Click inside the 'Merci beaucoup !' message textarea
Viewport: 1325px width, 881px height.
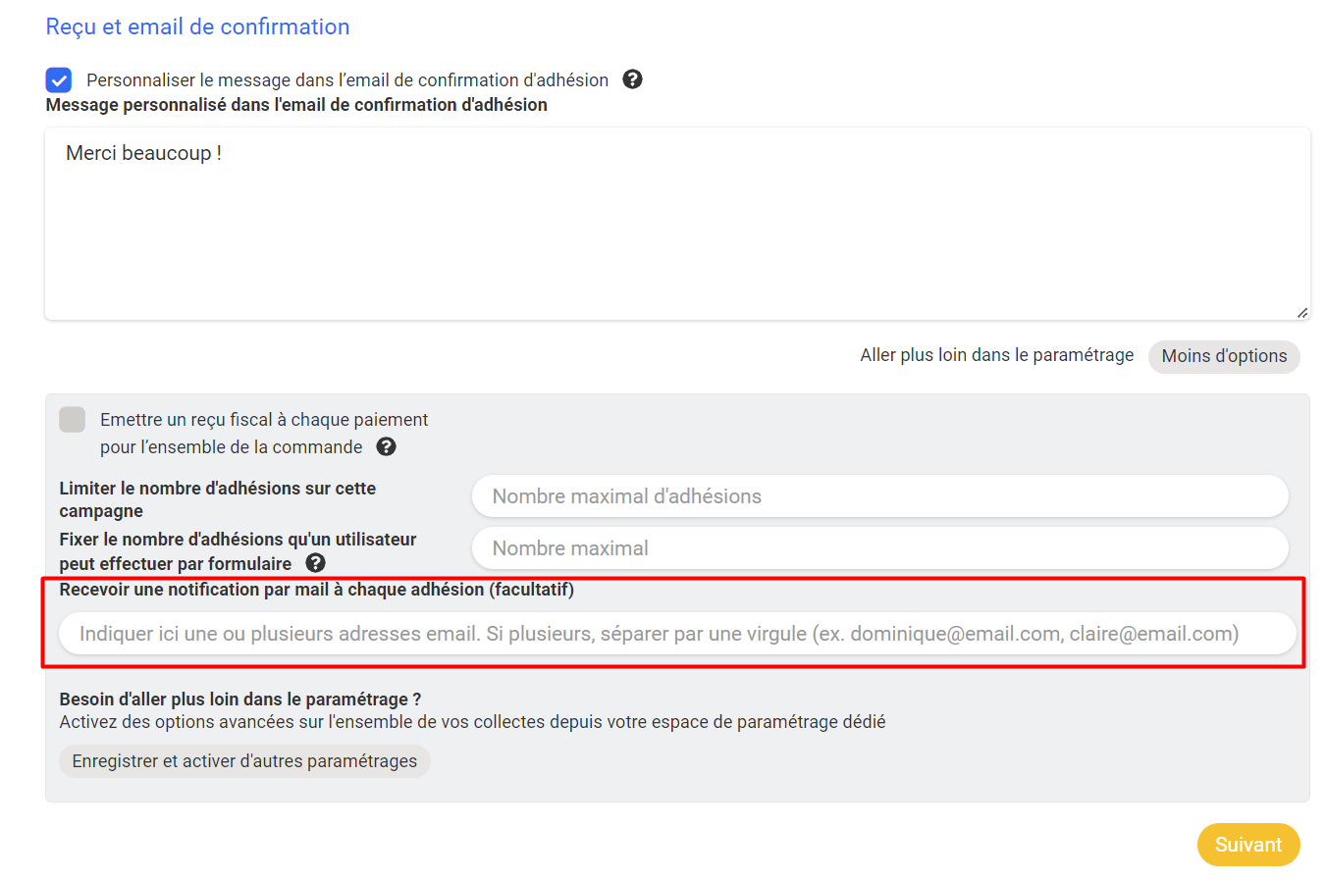point(677,224)
